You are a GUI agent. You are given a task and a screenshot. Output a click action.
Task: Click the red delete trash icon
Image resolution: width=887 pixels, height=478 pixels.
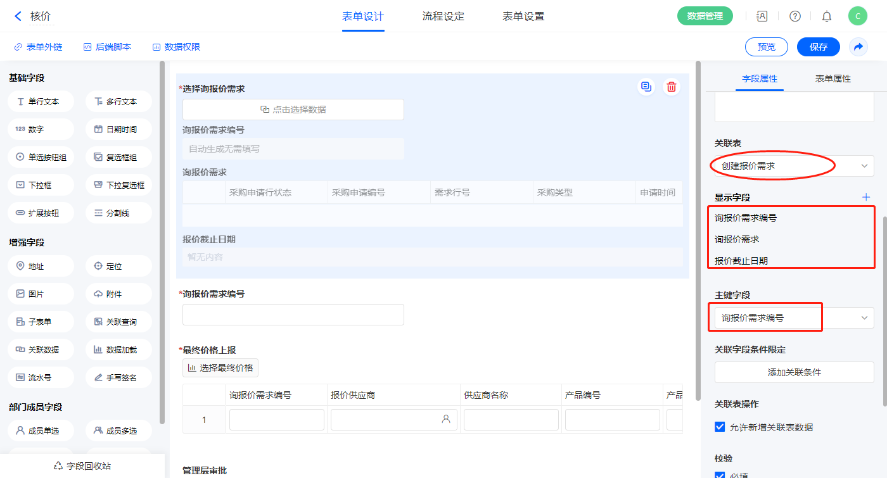click(x=672, y=87)
